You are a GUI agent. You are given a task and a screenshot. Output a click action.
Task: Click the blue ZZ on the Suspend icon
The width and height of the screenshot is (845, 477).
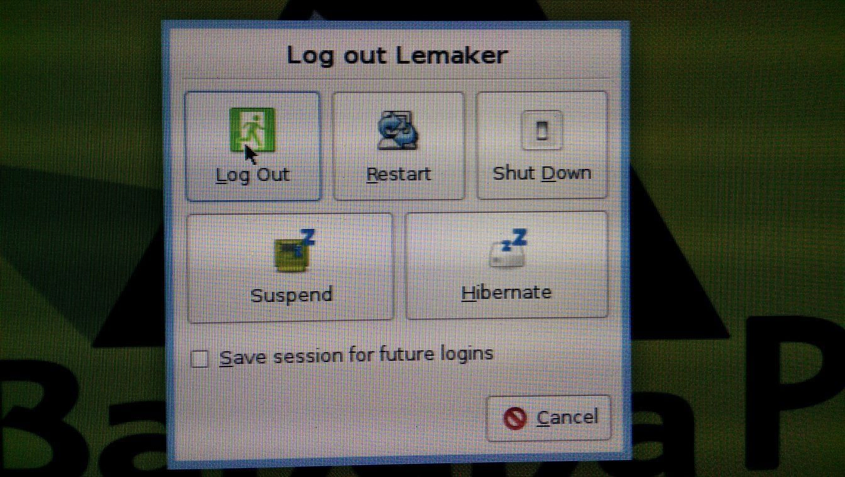click(x=306, y=237)
